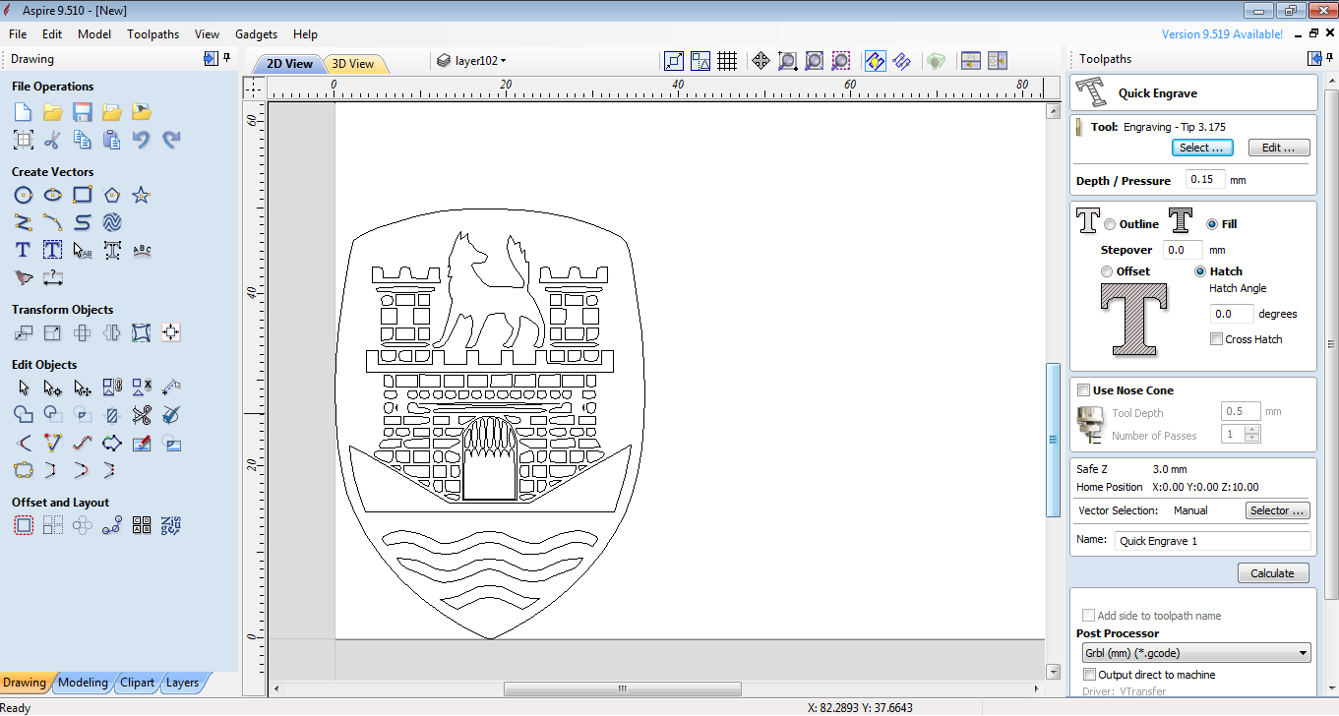Click the Undo arrow icon
Image resolution: width=1339 pixels, height=716 pixels.
[x=142, y=140]
